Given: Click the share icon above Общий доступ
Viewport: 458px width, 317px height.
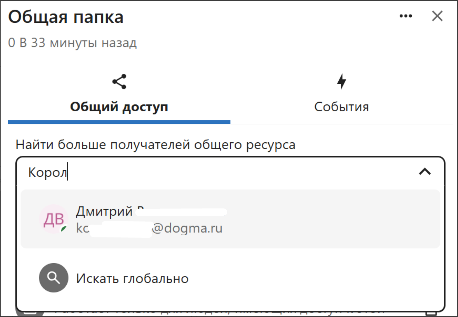Looking at the screenshot, I should [119, 82].
